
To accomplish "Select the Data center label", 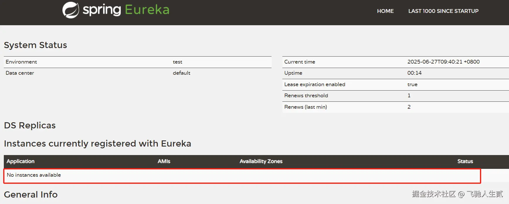I will [20, 73].
